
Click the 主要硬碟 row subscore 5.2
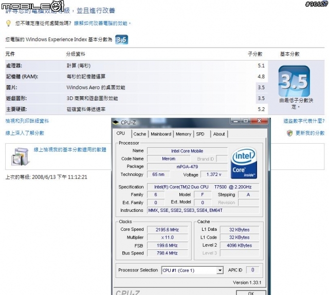click(x=261, y=109)
